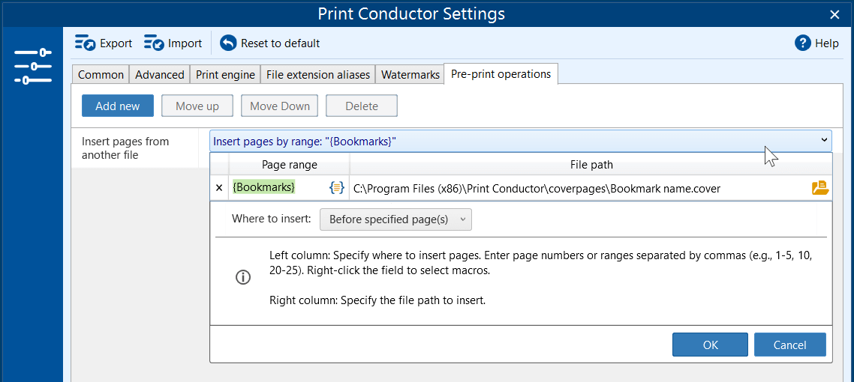The width and height of the screenshot is (854, 382).
Task: Click the Reset to default label
Action: [x=281, y=43]
